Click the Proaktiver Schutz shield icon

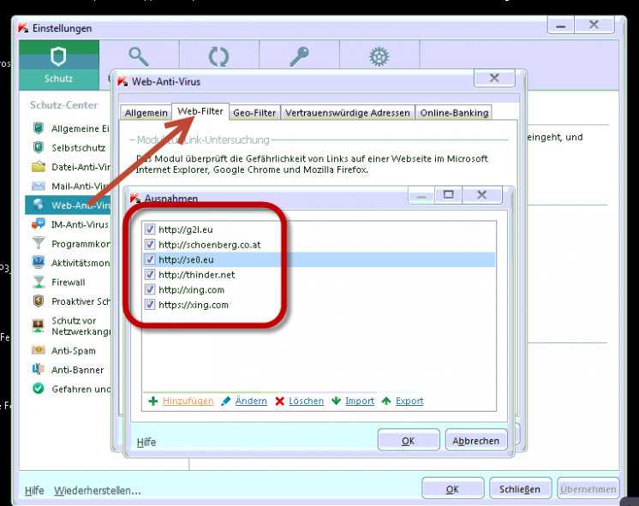pyautogui.click(x=39, y=301)
